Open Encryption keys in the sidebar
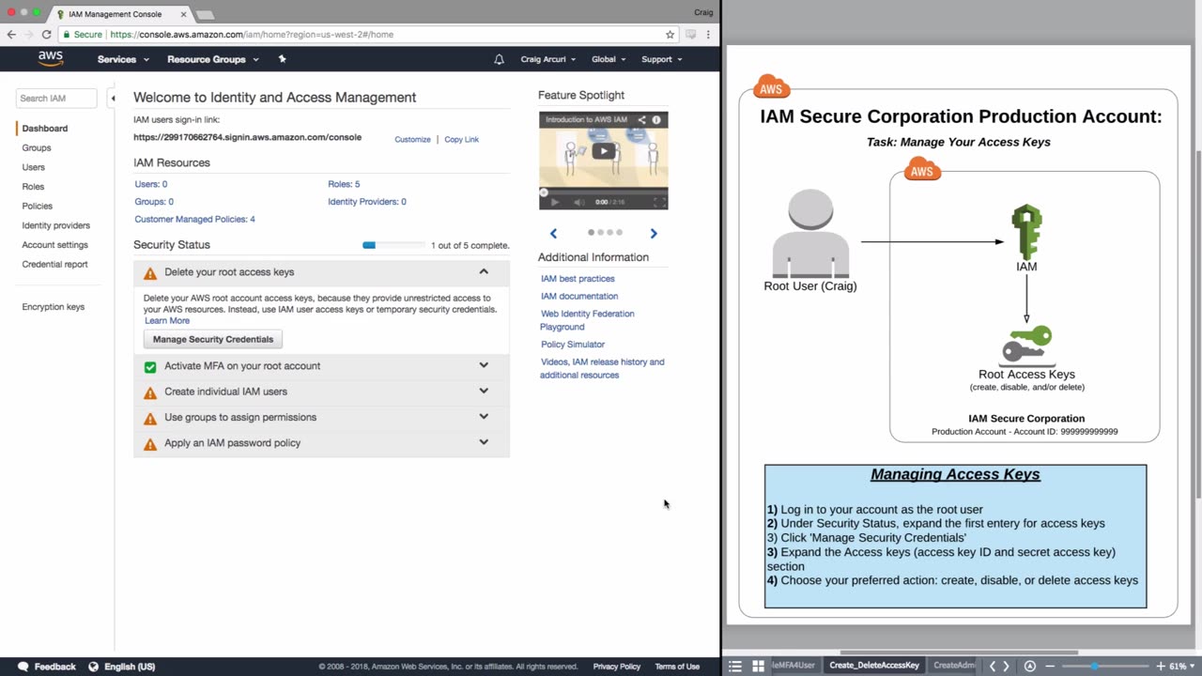Image resolution: width=1202 pixels, height=676 pixels. [54, 307]
